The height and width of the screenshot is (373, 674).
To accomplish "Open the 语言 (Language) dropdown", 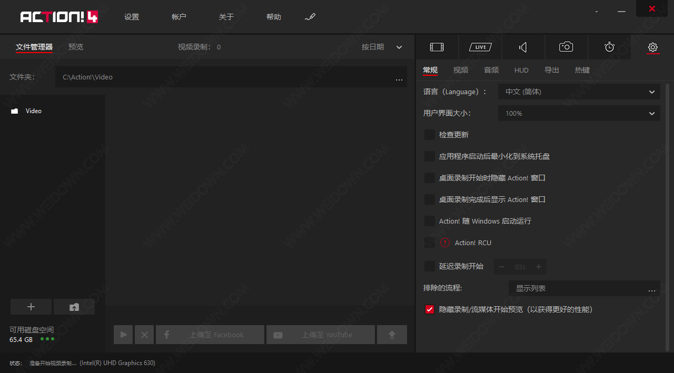I will [x=579, y=92].
